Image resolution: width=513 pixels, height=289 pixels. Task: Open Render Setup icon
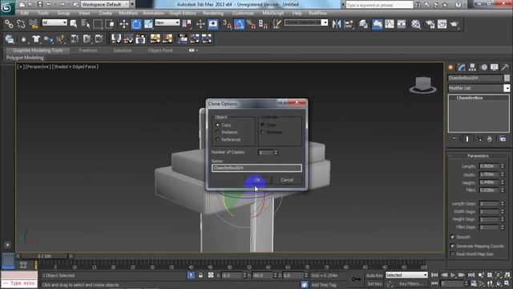430,24
